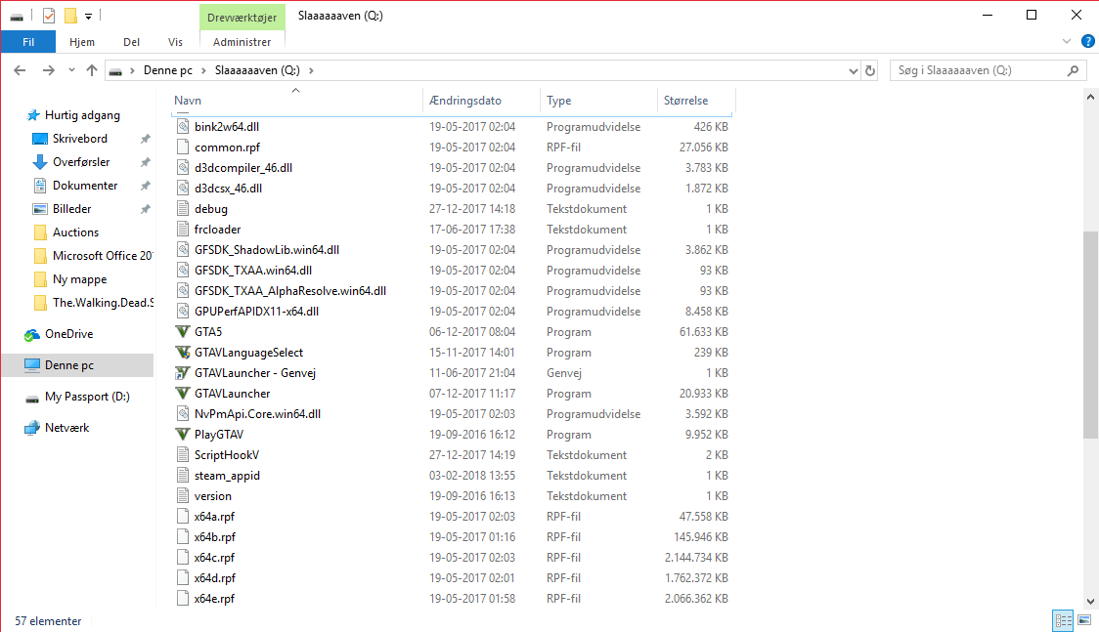
Task: Click the bink2w64.dll file icon
Action: [x=182, y=127]
